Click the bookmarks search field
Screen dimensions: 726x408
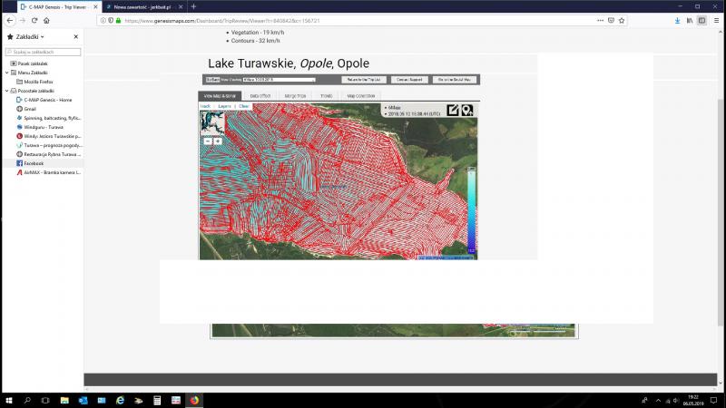[x=42, y=53]
